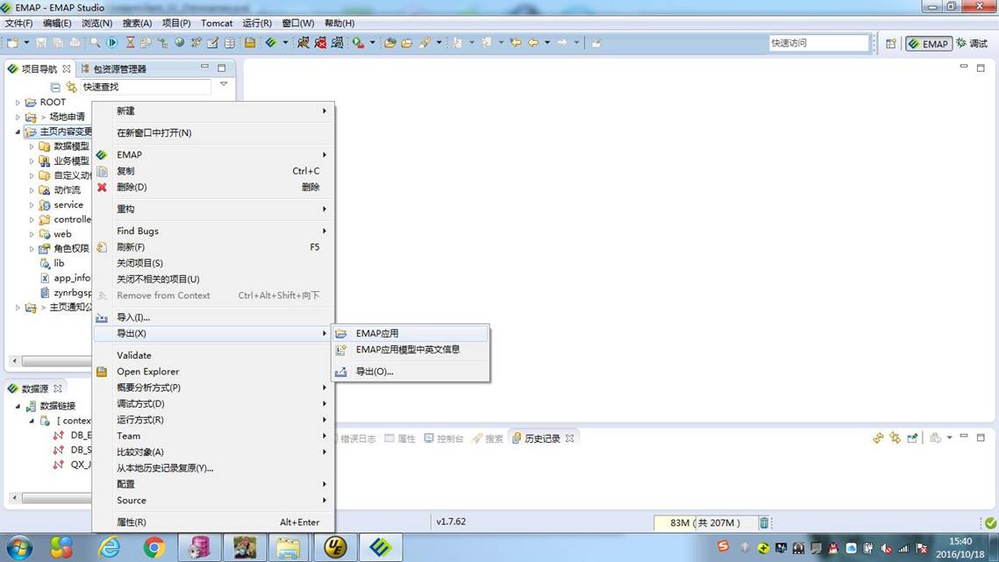Click the EMAP logo toolbar icon
This screenshot has height=562, width=999.
271,42
